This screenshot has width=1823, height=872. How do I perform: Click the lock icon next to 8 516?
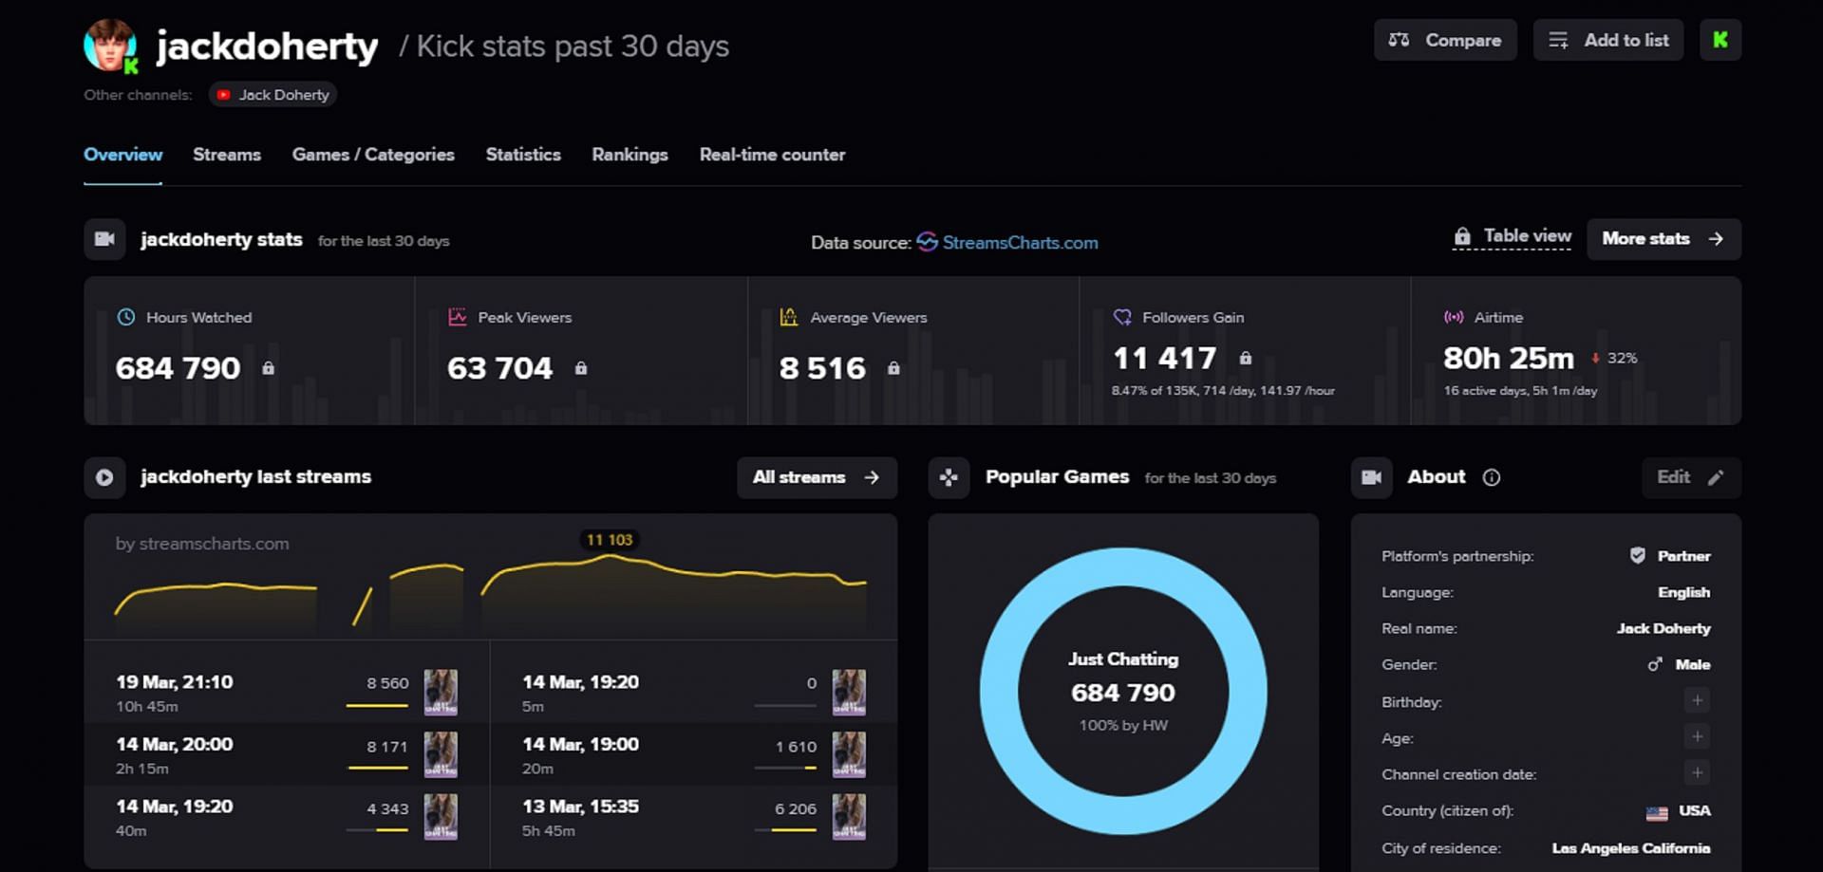(893, 368)
